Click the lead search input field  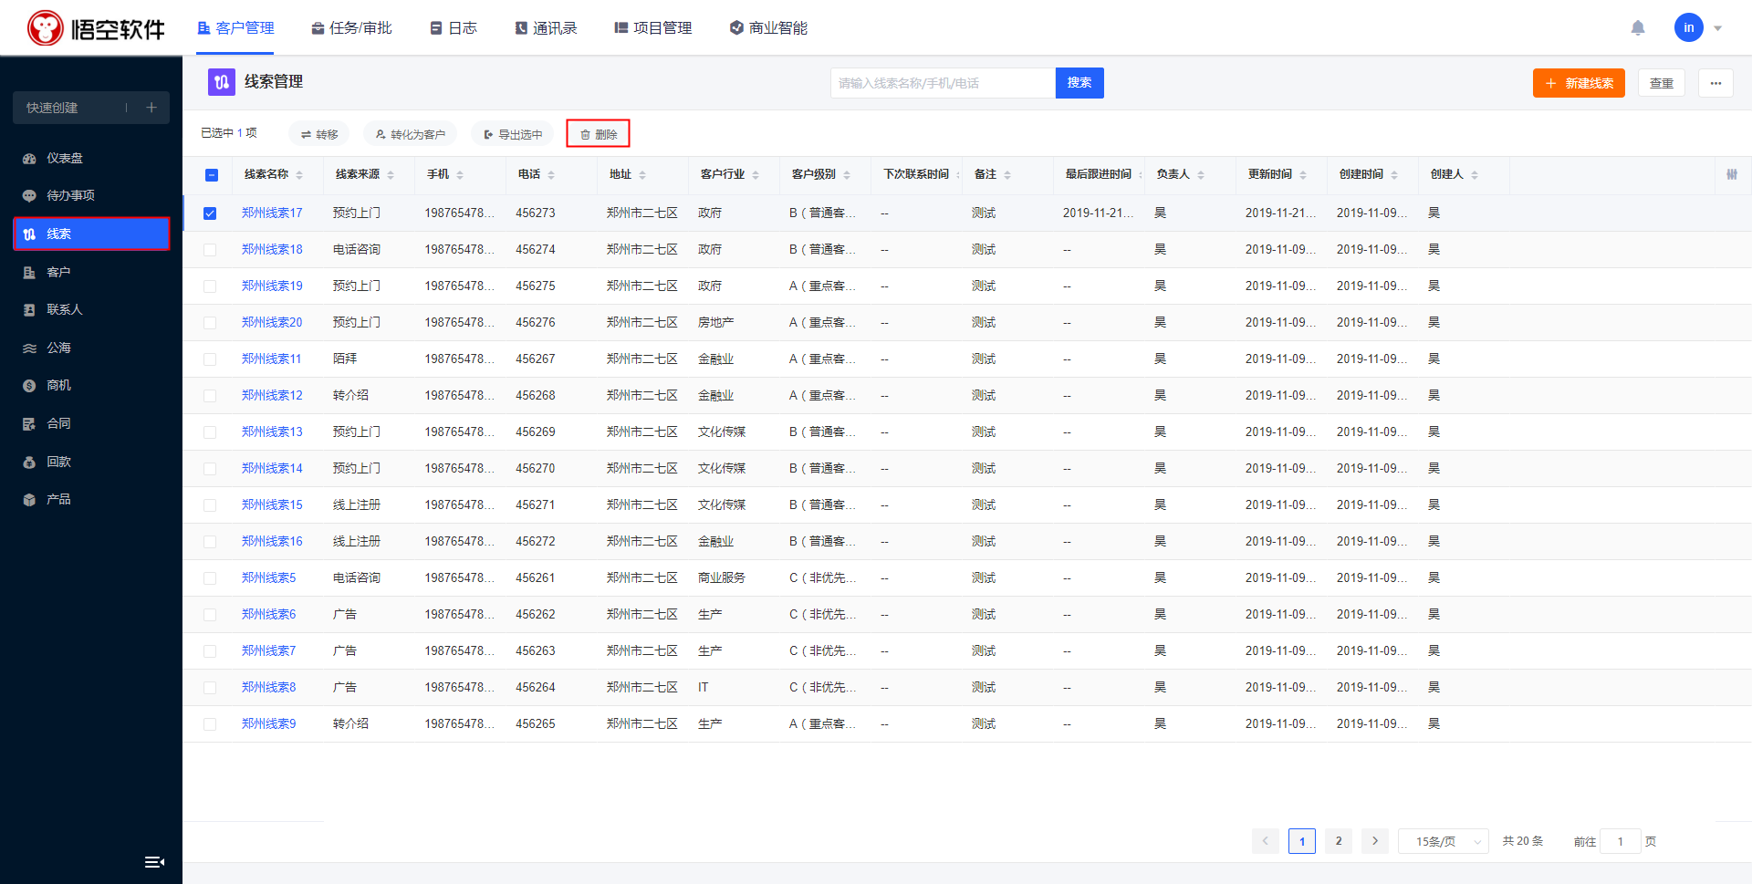click(x=942, y=83)
